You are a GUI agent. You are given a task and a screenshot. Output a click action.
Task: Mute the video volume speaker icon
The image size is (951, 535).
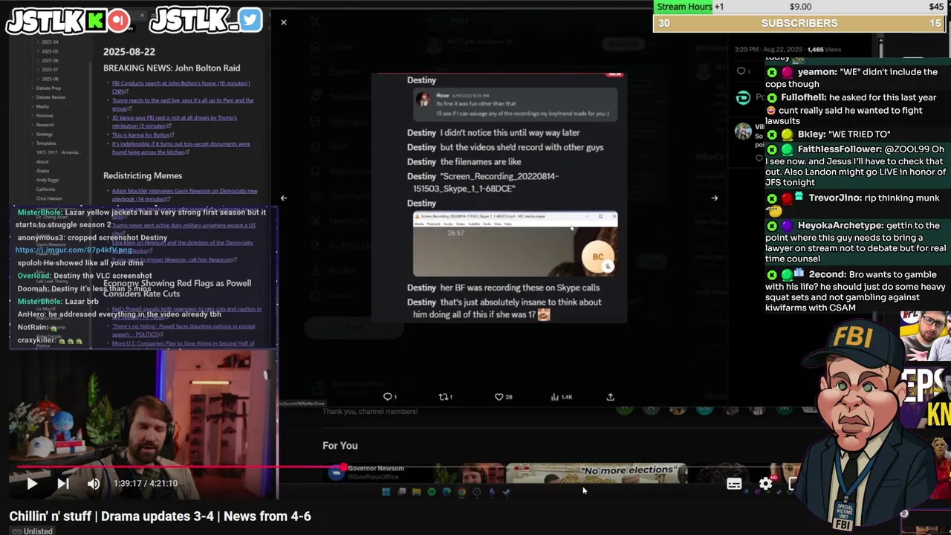94,484
